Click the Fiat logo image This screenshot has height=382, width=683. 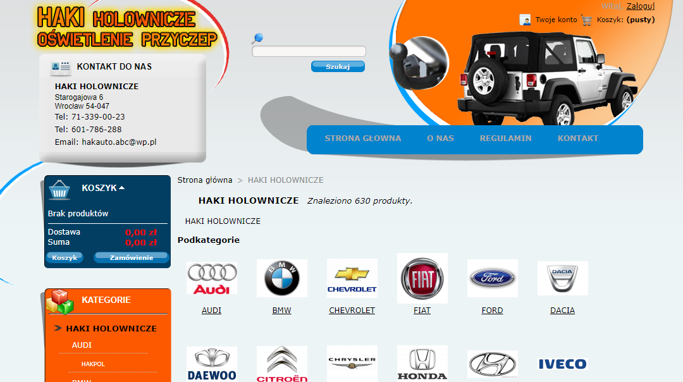click(422, 278)
